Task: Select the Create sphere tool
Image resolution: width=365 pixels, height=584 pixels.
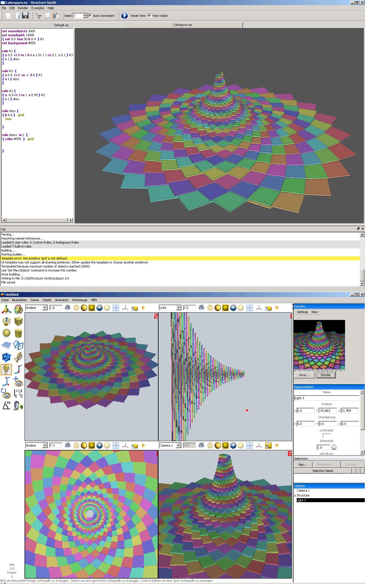Action: point(7,333)
